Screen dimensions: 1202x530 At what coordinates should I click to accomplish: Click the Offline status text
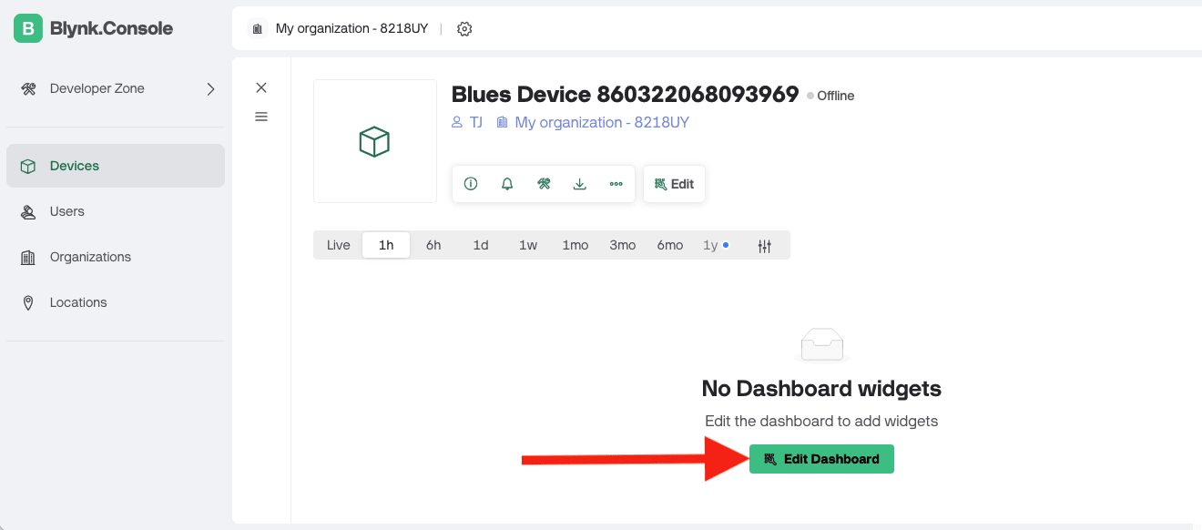pos(836,96)
